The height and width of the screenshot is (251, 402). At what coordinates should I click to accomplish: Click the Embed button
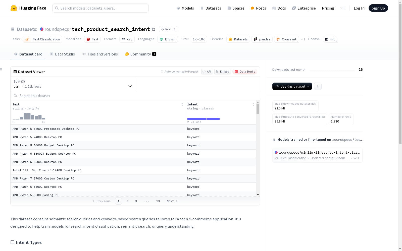222,72
